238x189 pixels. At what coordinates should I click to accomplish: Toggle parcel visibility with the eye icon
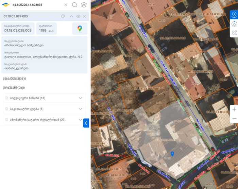click(78, 16)
